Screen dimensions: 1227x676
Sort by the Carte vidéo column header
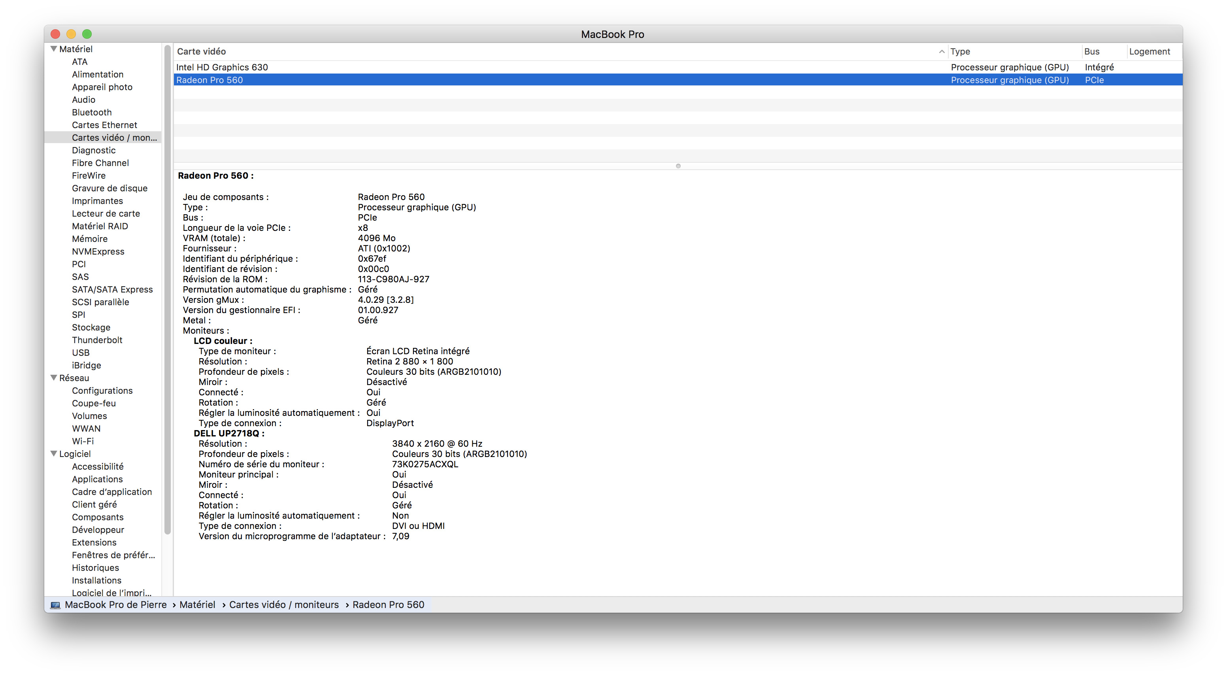[560, 51]
